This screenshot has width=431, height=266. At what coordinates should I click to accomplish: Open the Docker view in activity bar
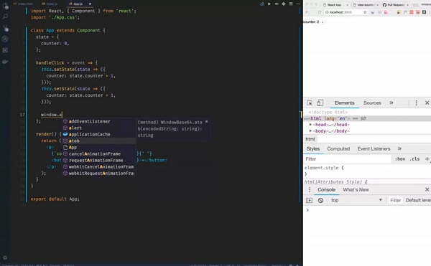click(5, 62)
